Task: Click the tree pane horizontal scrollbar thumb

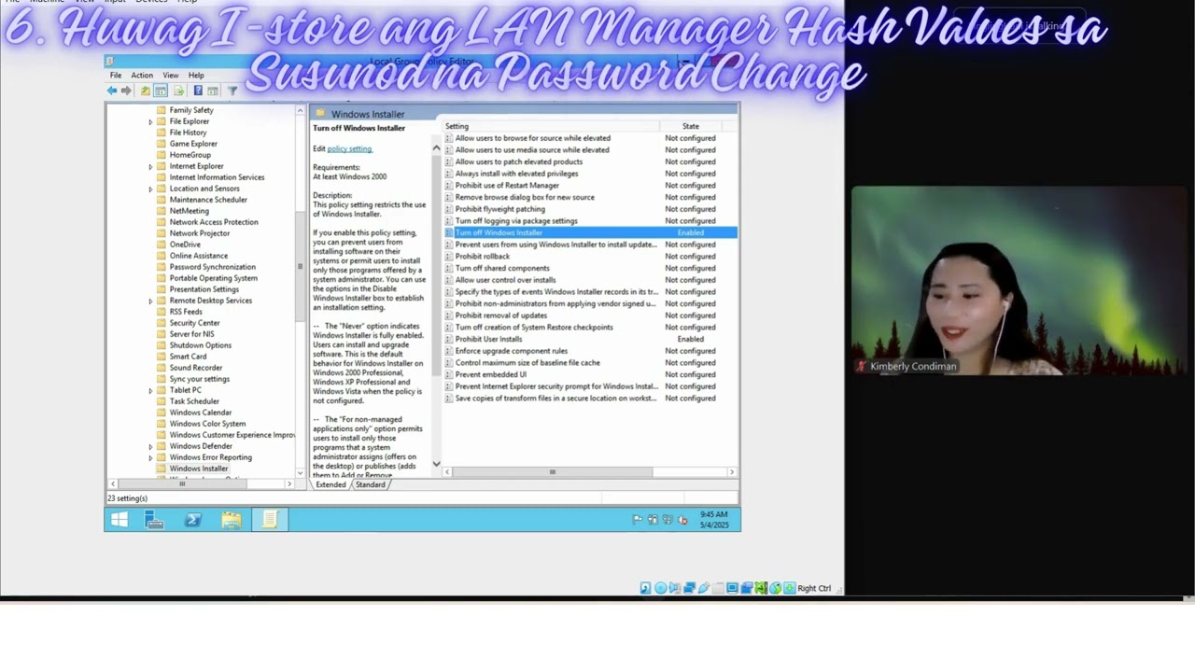Action: click(x=182, y=484)
